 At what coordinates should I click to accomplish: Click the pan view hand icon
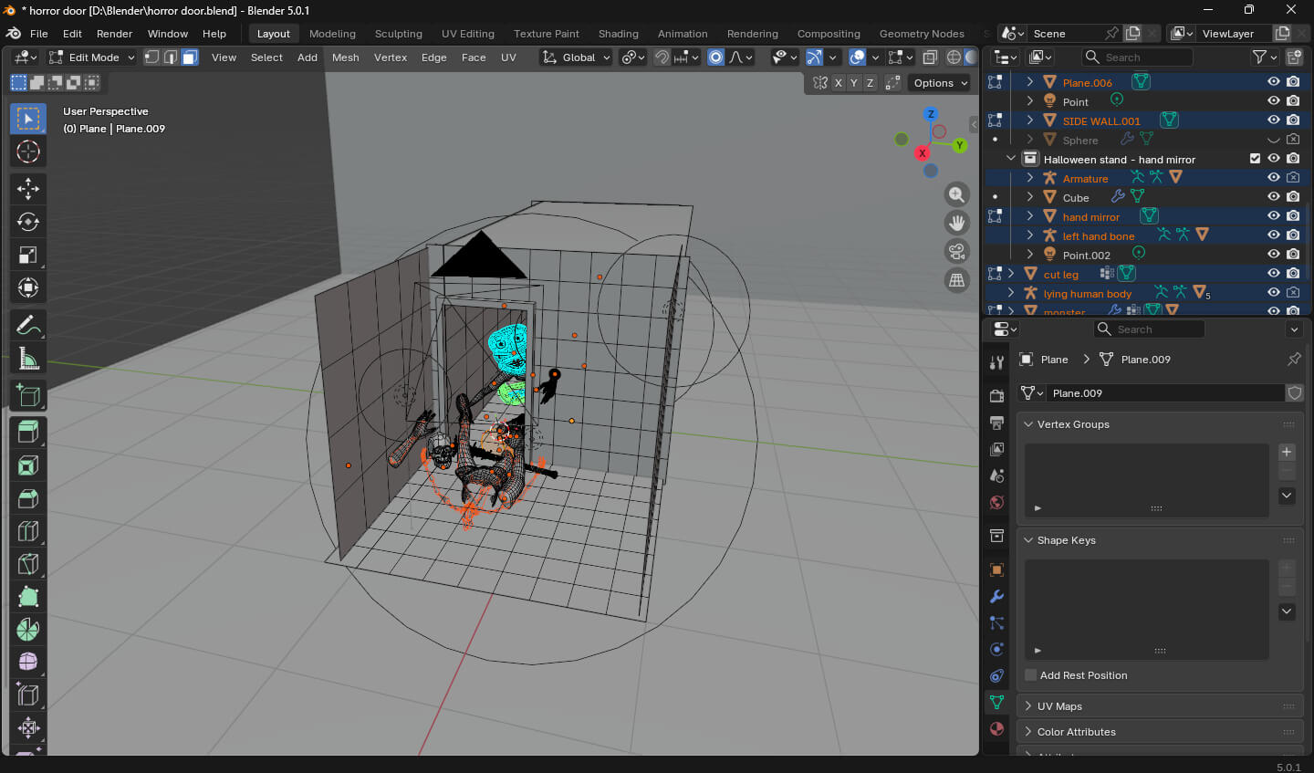(956, 223)
